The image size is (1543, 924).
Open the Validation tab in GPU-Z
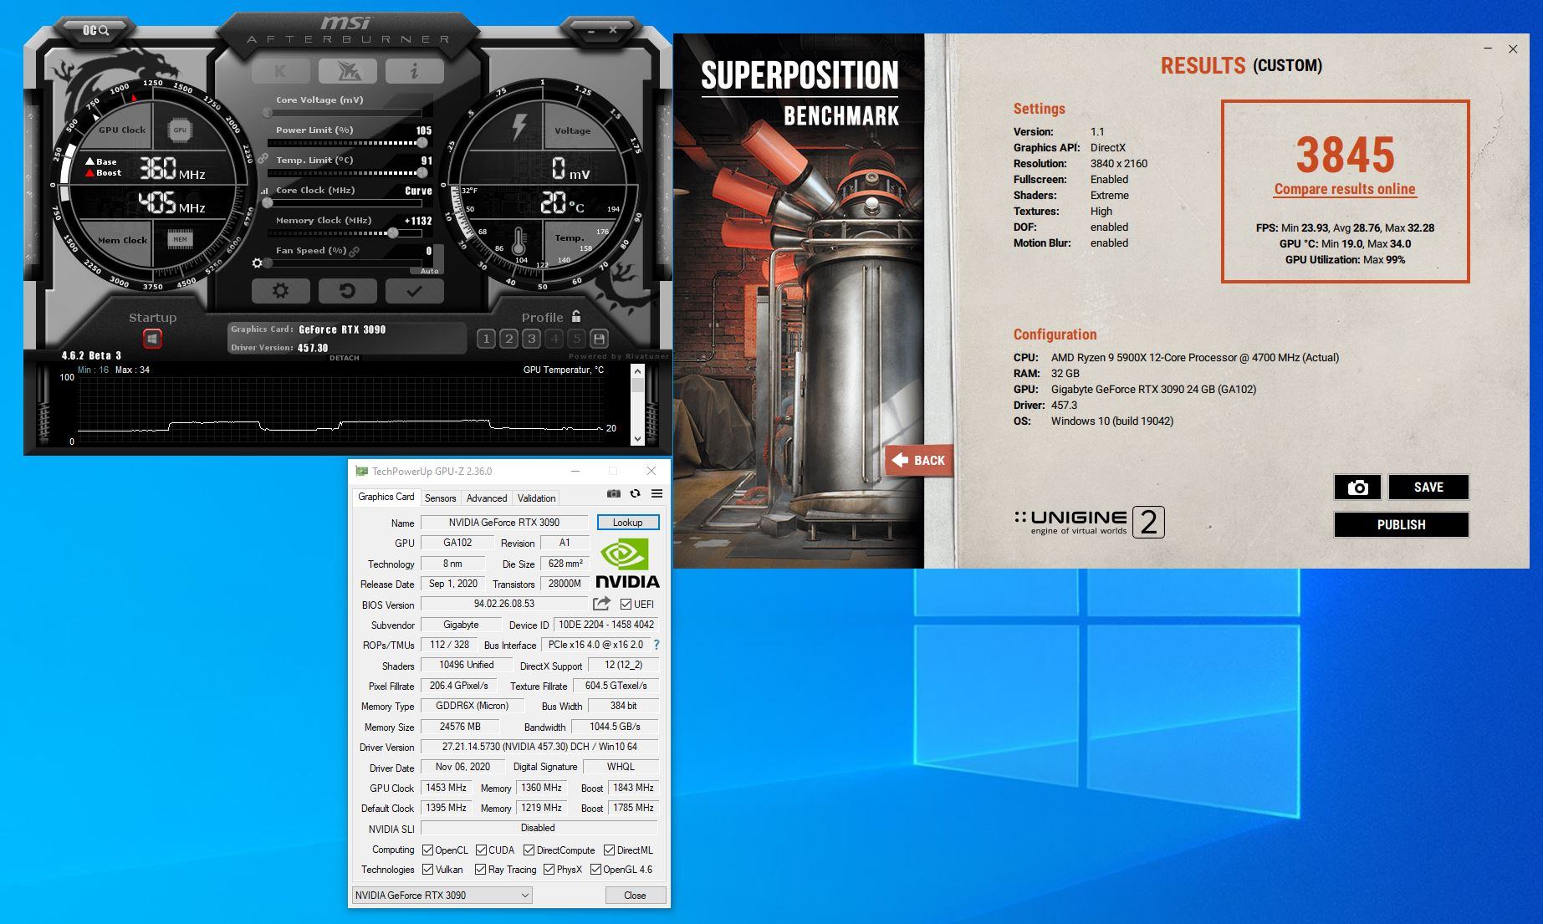pyautogui.click(x=536, y=498)
